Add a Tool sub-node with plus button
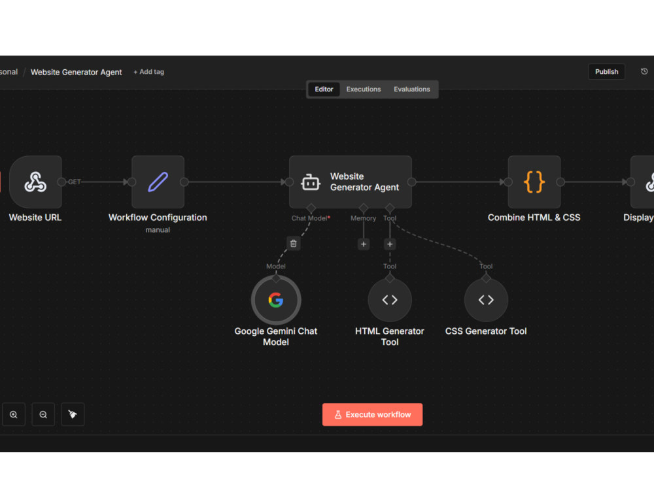Image resolution: width=654 pixels, height=490 pixels. [x=390, y=244]
